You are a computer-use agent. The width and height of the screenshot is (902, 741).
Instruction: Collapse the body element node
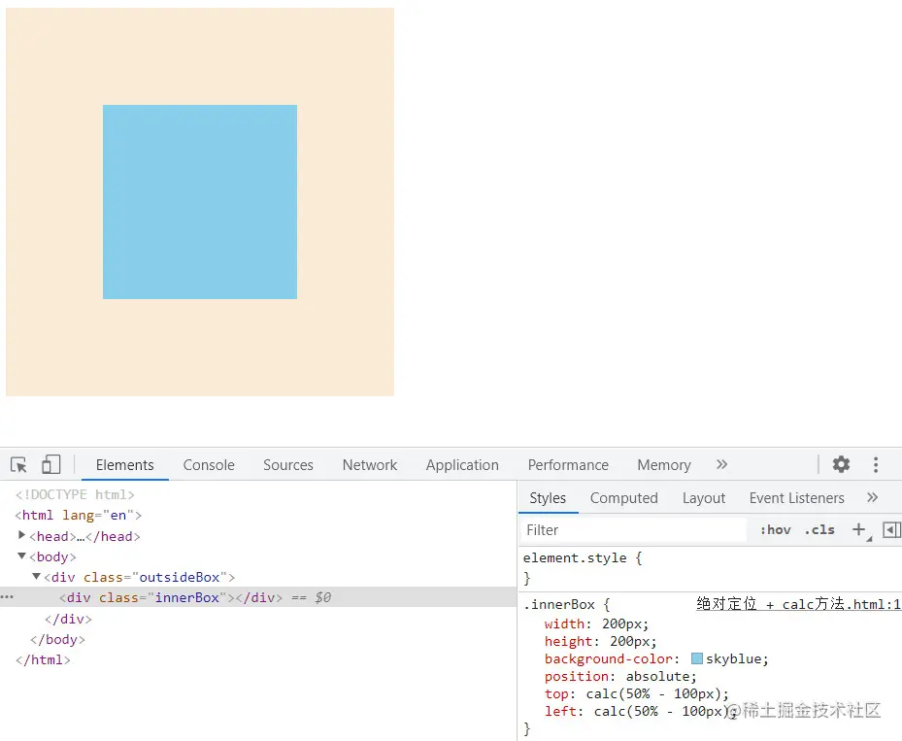click(22, 556)
